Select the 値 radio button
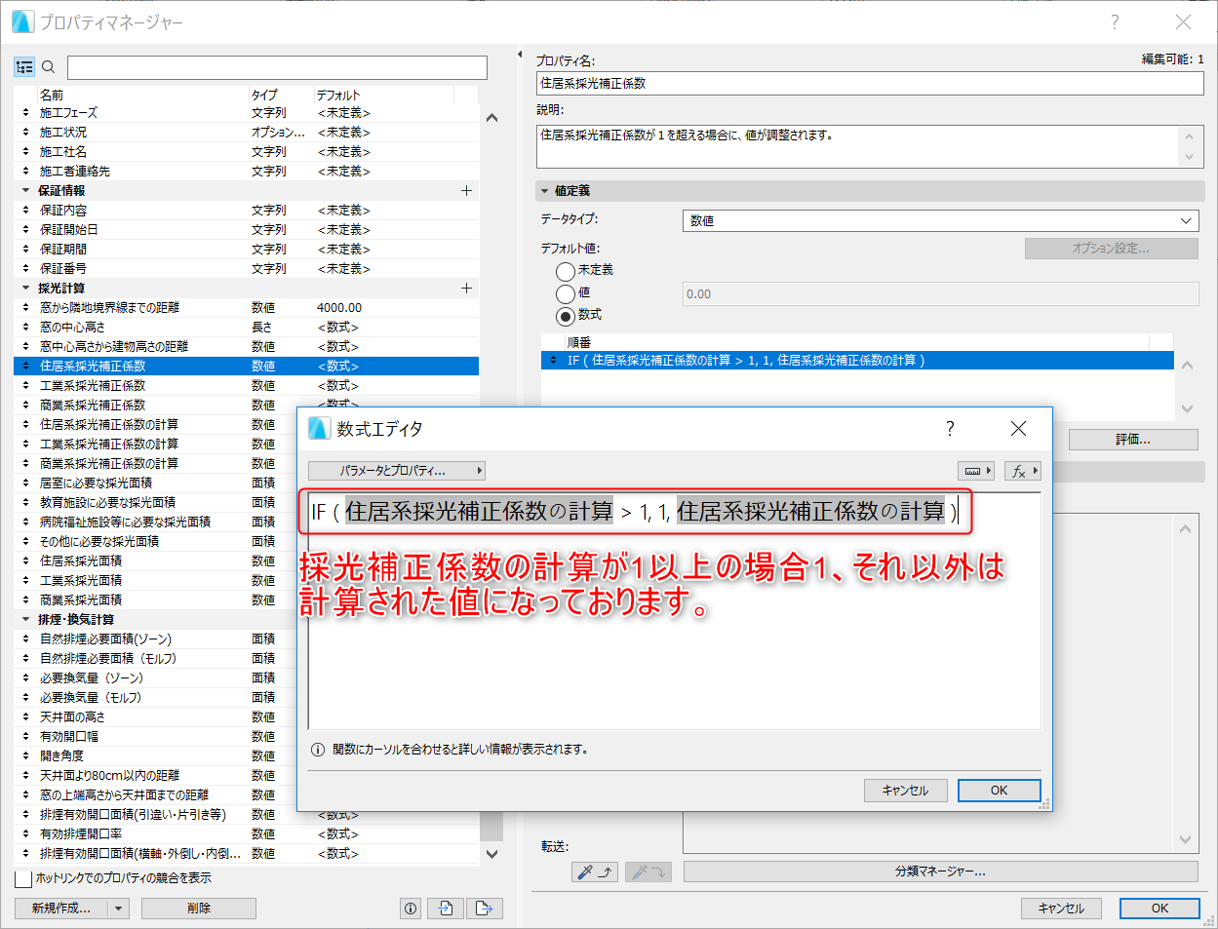 pos(566,293)
